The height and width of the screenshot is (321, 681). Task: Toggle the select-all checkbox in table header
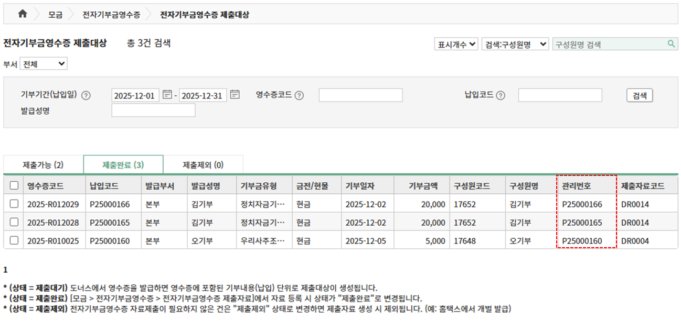[x=14, y=185]
